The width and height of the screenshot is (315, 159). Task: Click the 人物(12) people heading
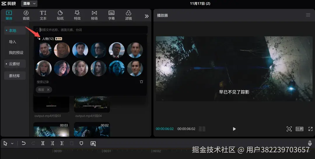coord(48,39)
